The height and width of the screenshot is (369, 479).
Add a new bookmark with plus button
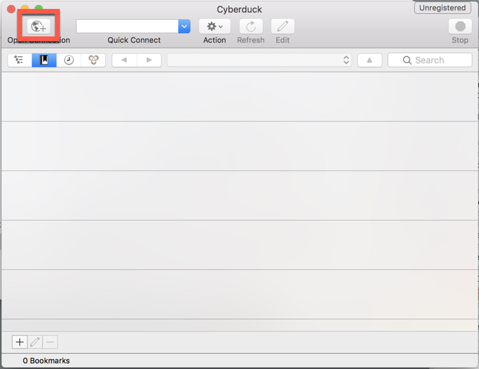point(19,342)
